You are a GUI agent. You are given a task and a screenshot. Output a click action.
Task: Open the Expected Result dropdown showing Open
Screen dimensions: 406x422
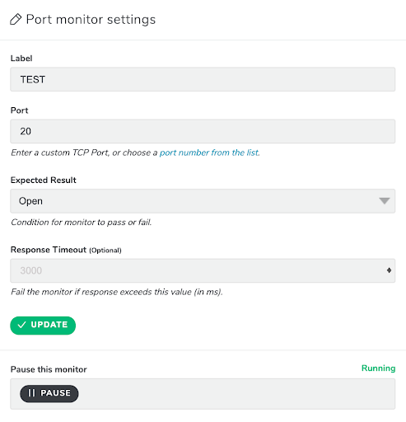pos(203,201)
